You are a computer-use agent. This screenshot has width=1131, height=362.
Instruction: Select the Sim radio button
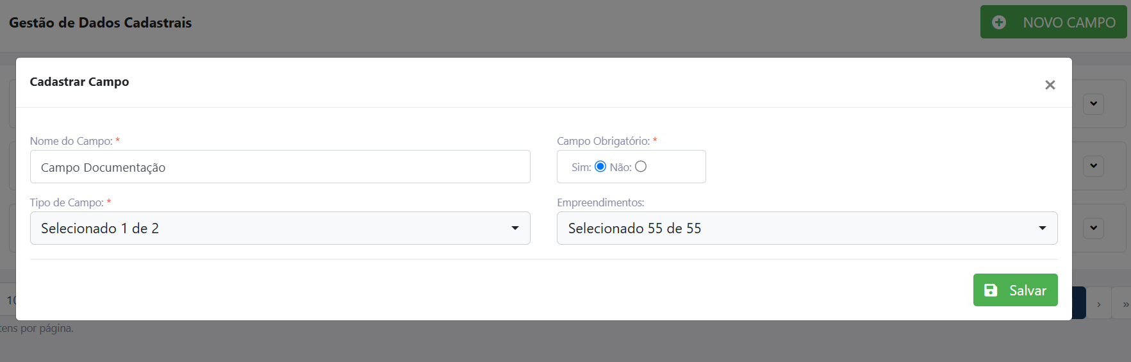click(x=600, y=167)
